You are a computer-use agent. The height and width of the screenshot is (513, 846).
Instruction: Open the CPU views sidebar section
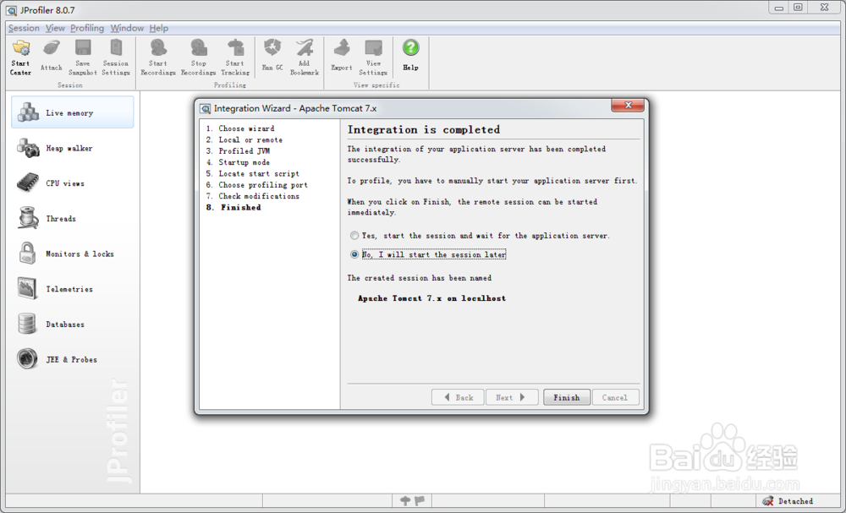point(72,183)
